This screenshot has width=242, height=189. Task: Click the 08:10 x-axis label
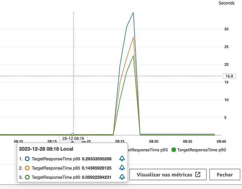[18, 141]
